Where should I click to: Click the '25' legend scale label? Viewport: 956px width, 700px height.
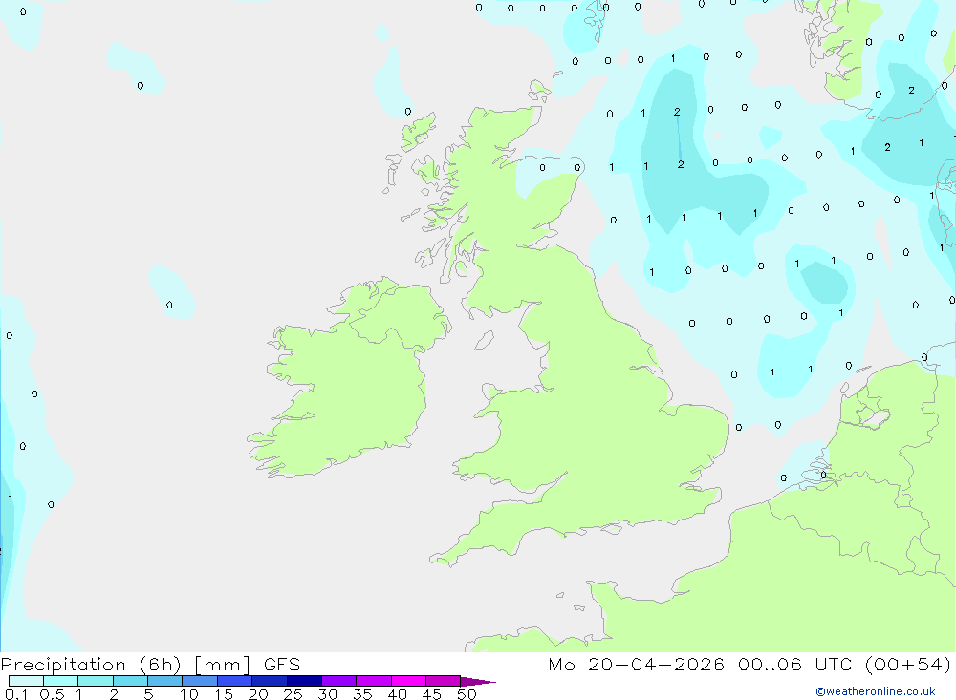(293, 694)
